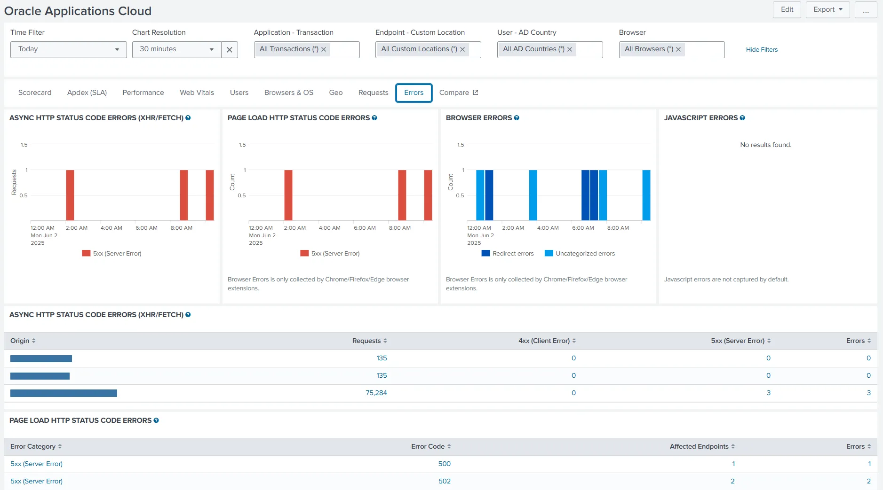Open help icon beside top Async HTTP Status chart title

[188, 118]
